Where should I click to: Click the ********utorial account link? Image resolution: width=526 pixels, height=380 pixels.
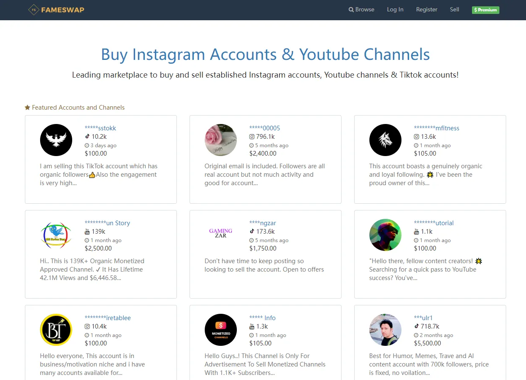(434, 223)
